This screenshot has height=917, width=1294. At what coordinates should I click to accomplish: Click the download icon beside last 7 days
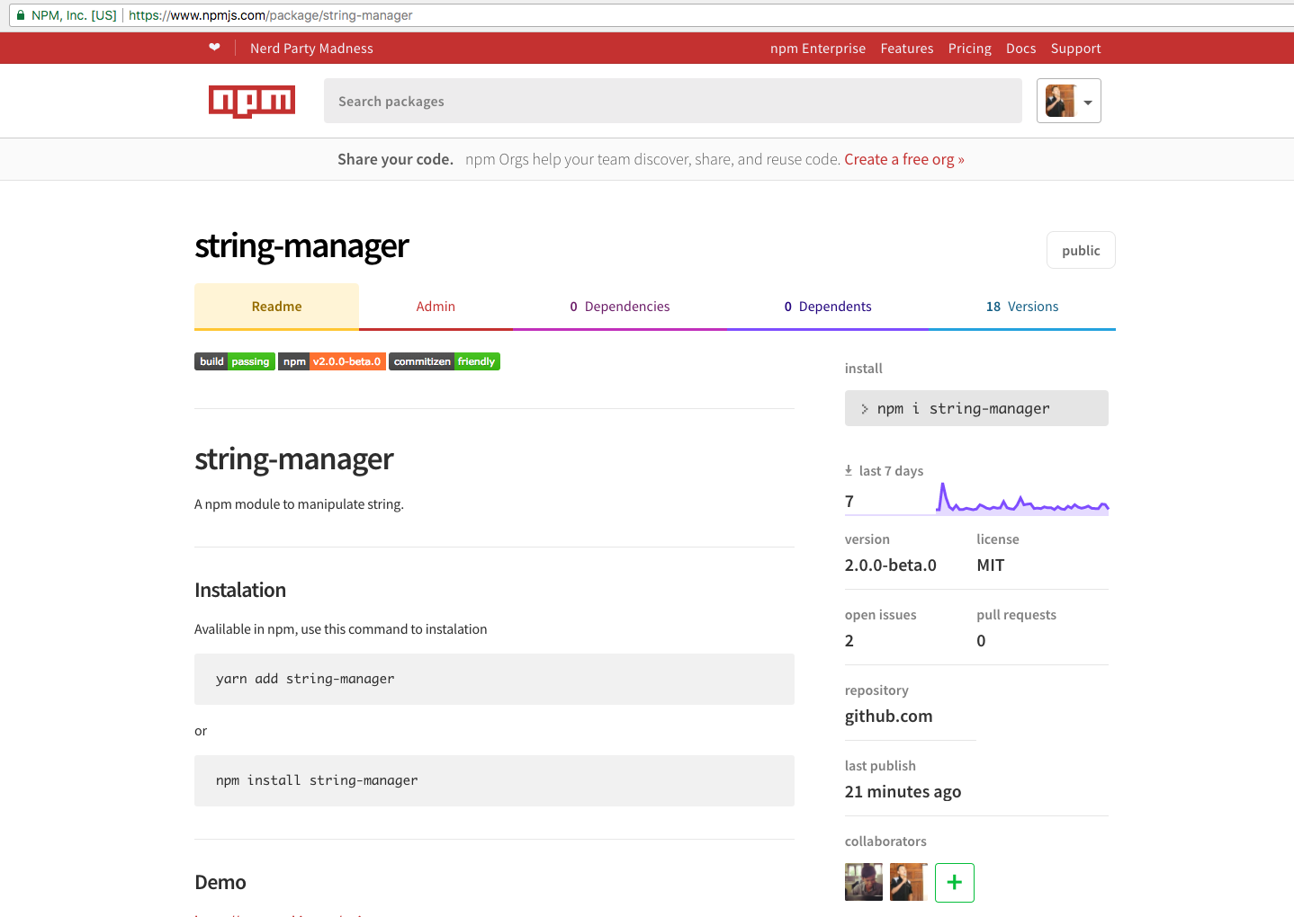[x=849, y=470]
